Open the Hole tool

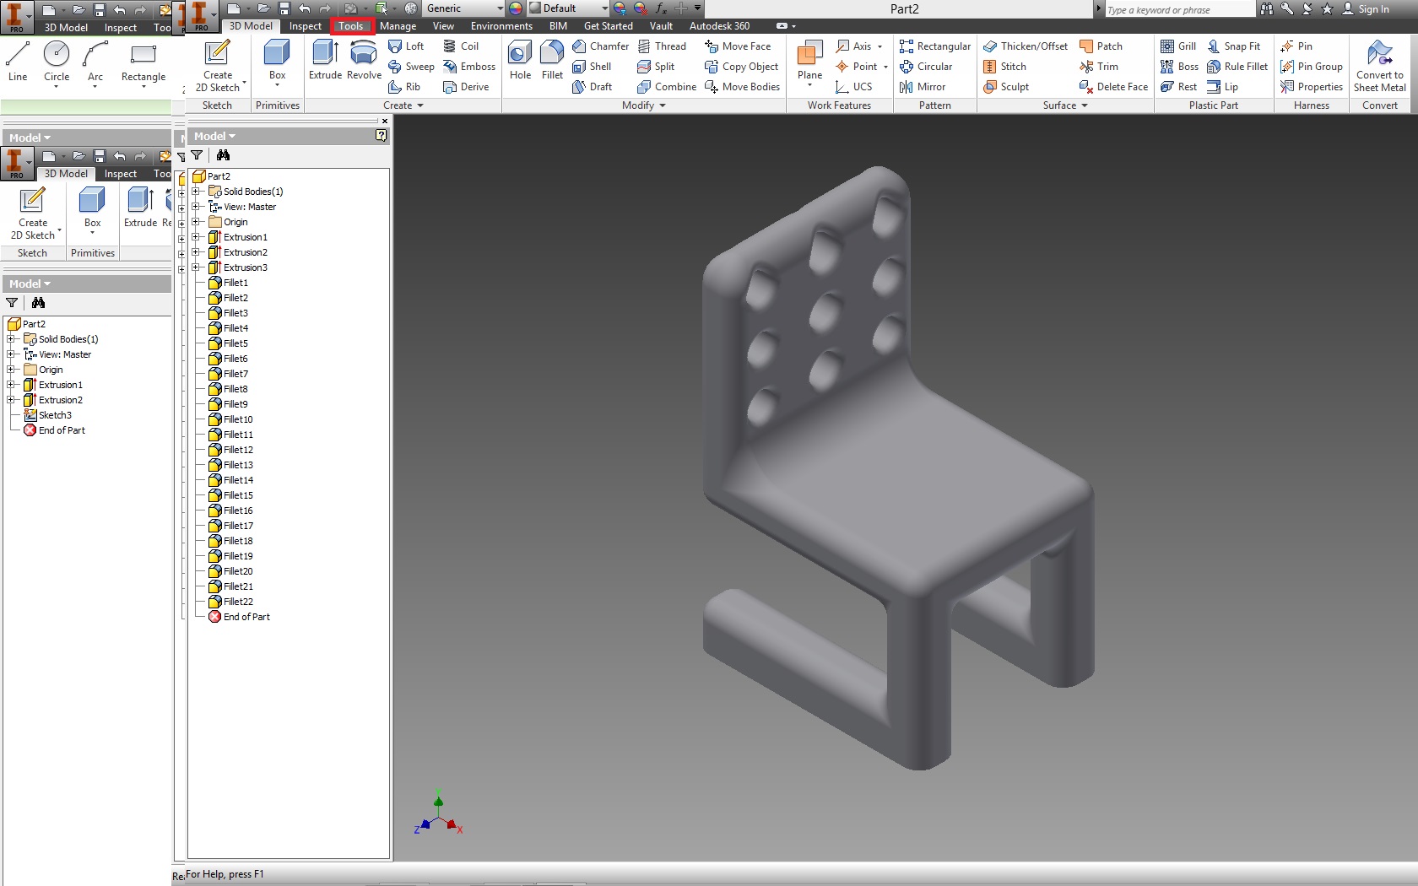tap(520, 61)
